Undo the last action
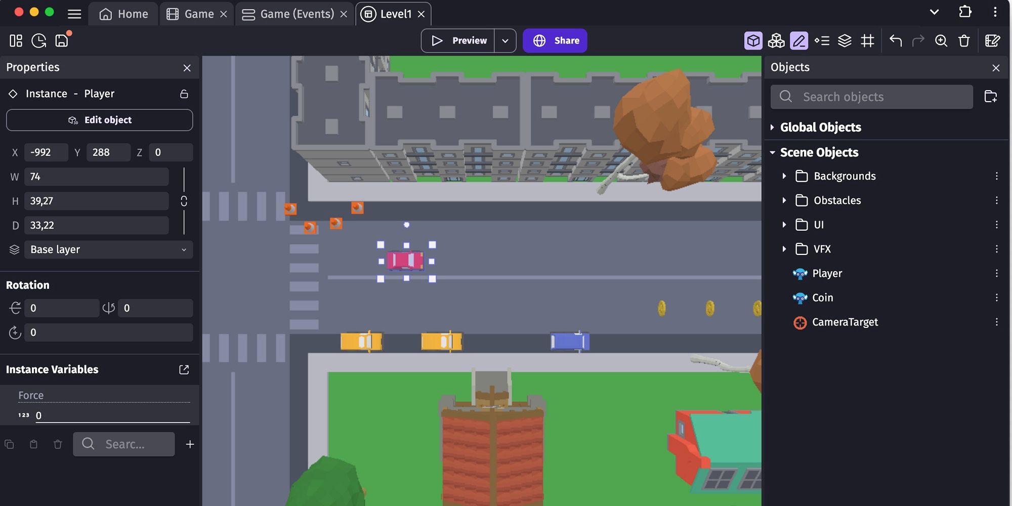The height and width of the screenshot is (506, 1012). [x=896, y=40]
